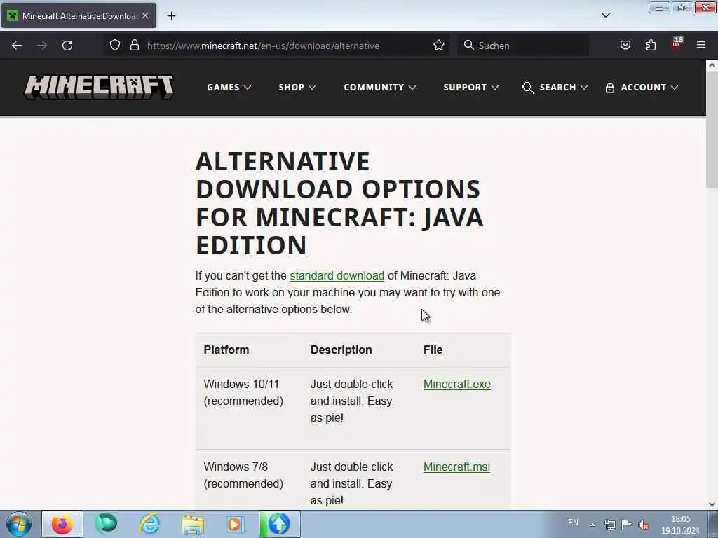Expand the Shop menu
718x538 pixels.
[297, 88]
